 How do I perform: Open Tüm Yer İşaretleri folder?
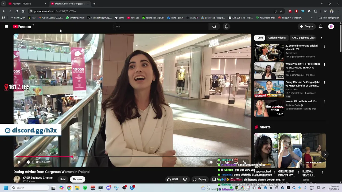coord(329,18)
